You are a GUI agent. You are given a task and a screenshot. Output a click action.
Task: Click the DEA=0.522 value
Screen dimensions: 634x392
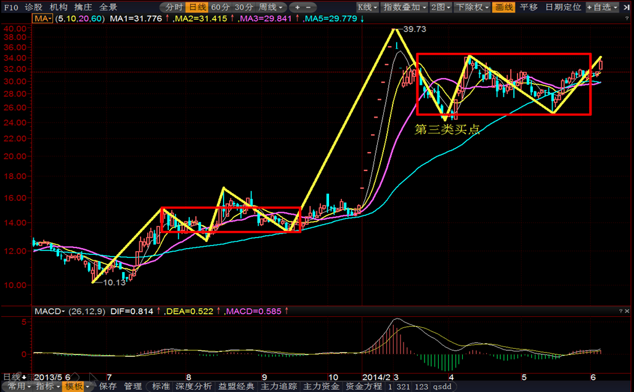pos(190,311)
